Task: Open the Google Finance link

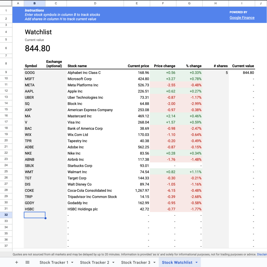Action: click(242, 18)
